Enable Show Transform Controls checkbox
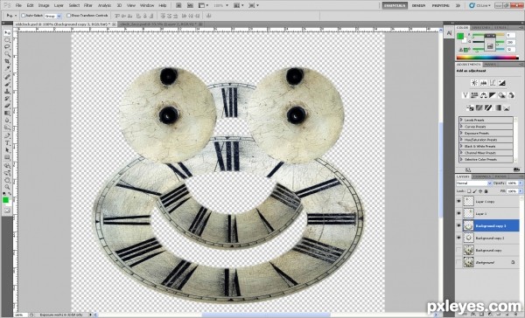 (x=68, y=16)
